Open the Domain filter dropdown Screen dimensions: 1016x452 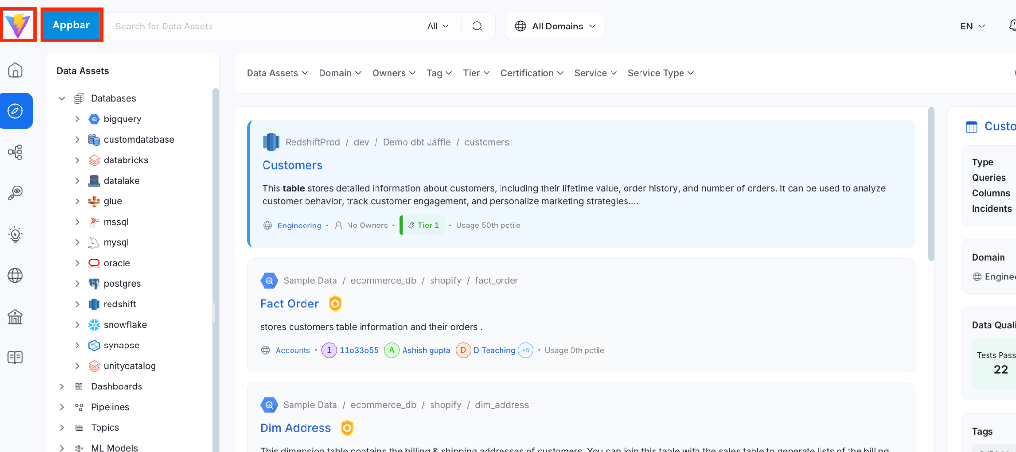point(340,73)
